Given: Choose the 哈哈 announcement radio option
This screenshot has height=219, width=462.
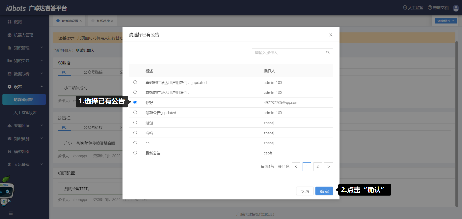Looking at the screenshot, I should [135, 133].
